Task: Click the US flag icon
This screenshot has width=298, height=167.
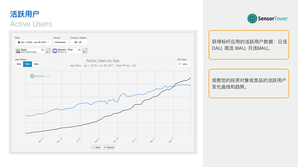Action: tap(76, 42)
